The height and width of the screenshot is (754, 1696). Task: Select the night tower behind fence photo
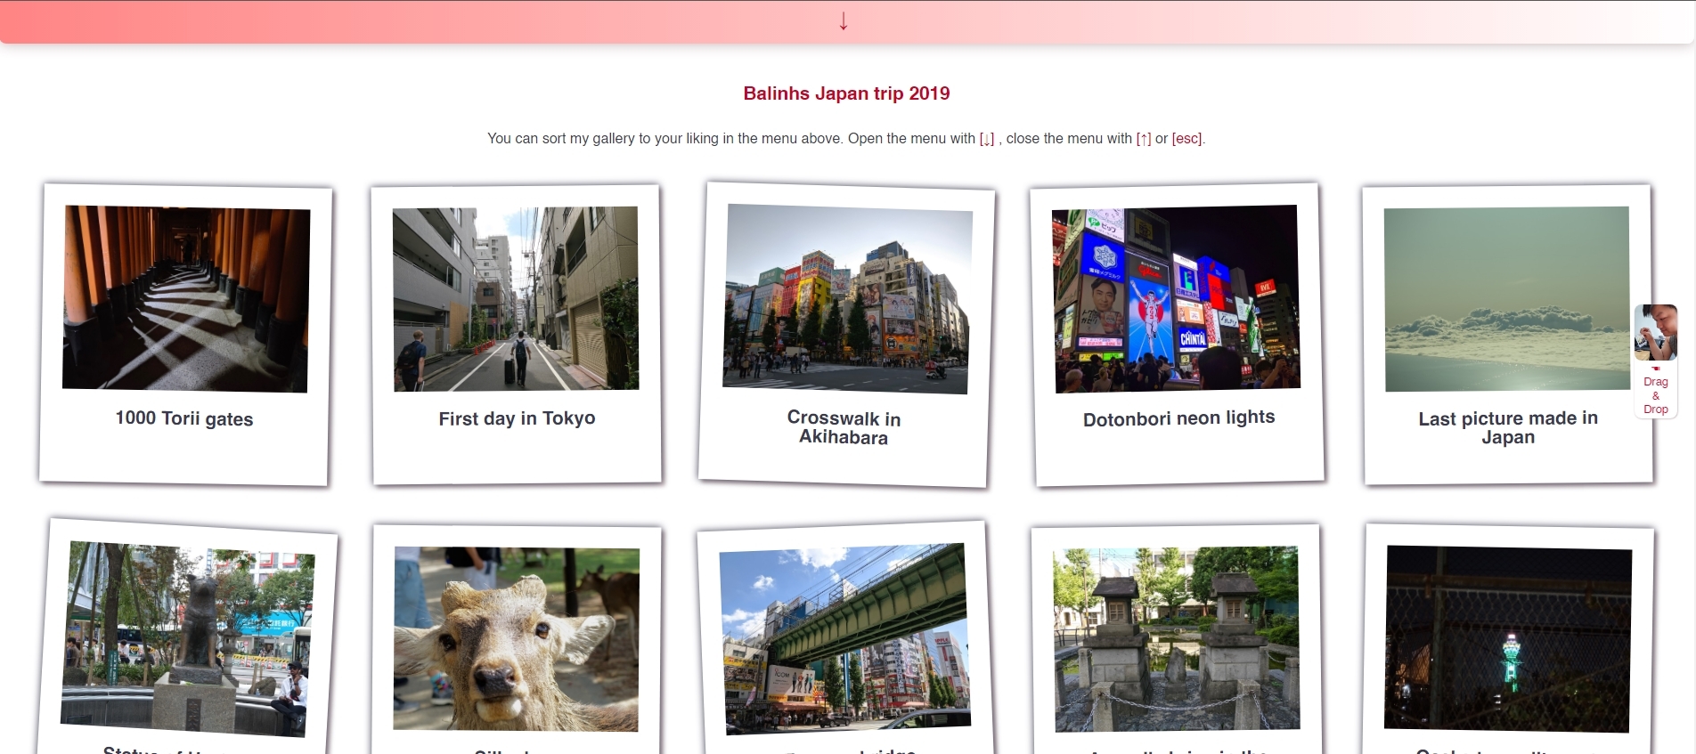tap(1508, 638)
